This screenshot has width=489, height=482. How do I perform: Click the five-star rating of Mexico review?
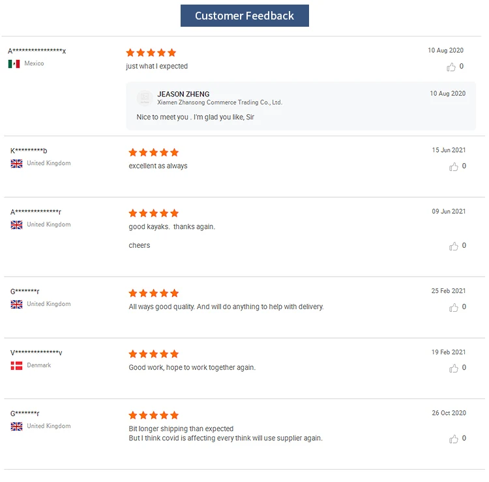pyautogui.click(x=151, y=53)
